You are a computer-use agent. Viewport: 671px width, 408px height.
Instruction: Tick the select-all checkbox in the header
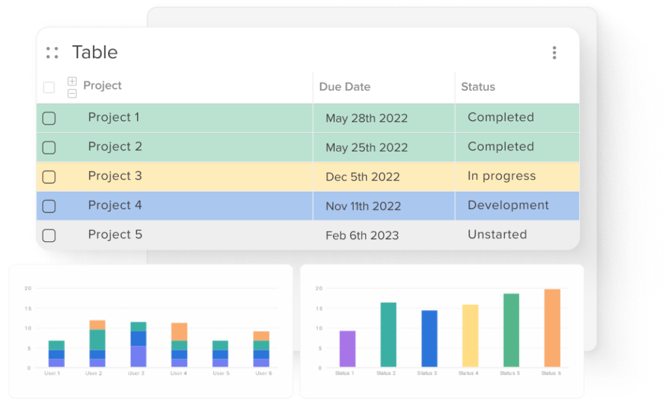coord(49,88)
